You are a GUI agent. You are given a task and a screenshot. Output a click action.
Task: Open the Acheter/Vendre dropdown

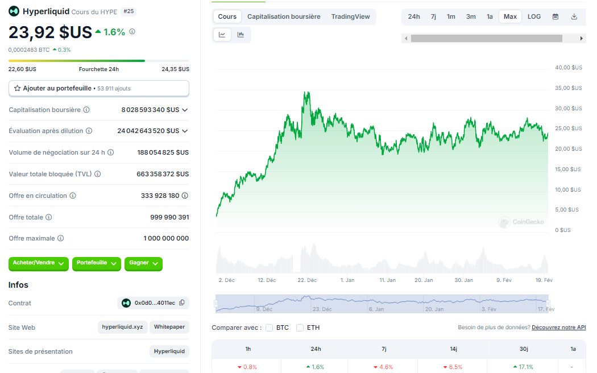[x=39, y=263]
